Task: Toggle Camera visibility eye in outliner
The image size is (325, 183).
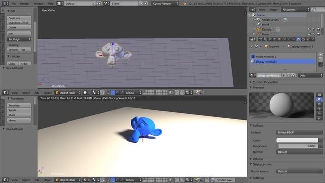Action: click(x=309, y=29)
